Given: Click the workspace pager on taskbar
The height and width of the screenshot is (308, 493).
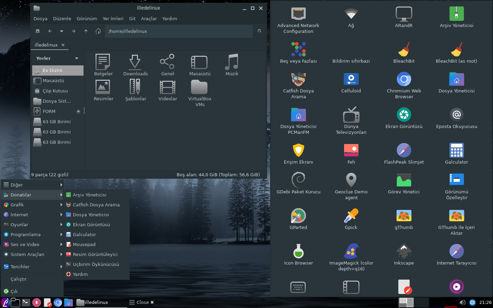Looking at the screenshot, I should [x=414, y=303].
